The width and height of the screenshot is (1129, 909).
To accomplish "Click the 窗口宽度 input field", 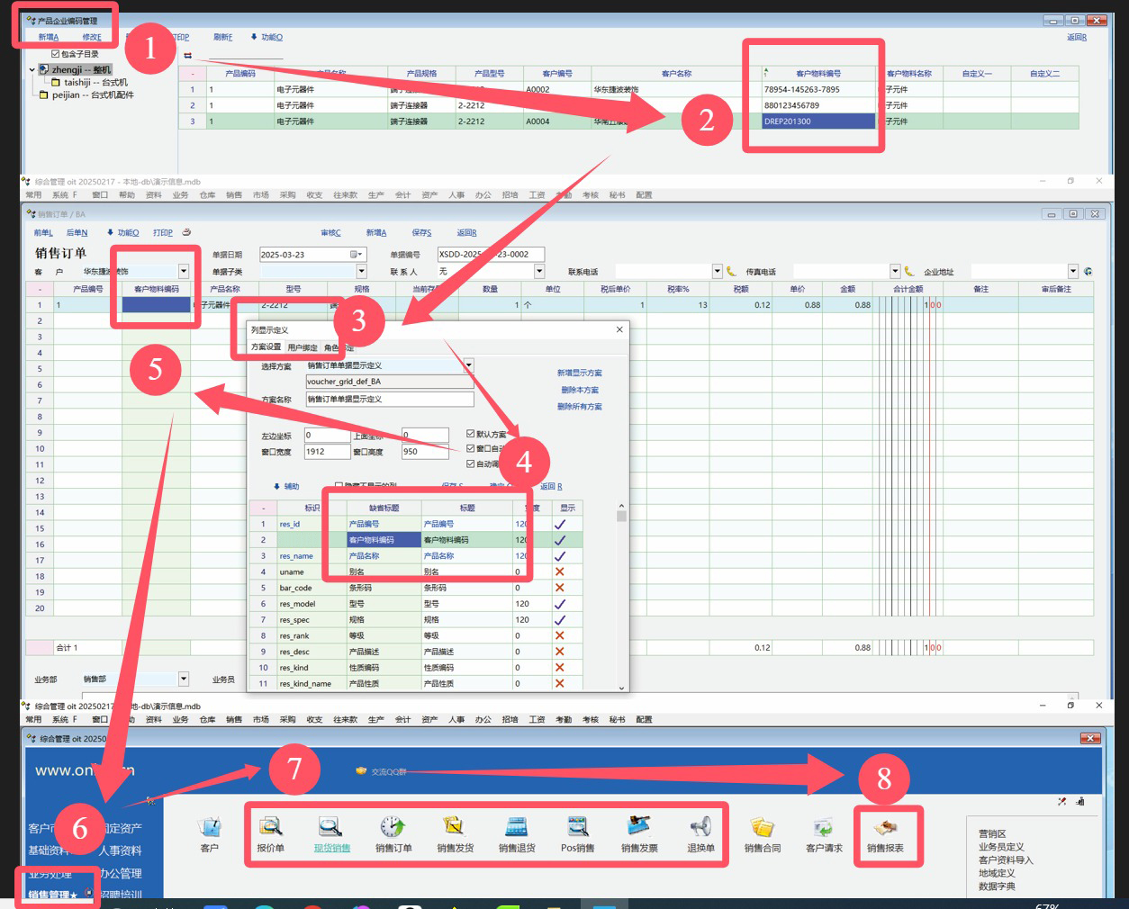I will pyautogui.click(x=327, y=452).
